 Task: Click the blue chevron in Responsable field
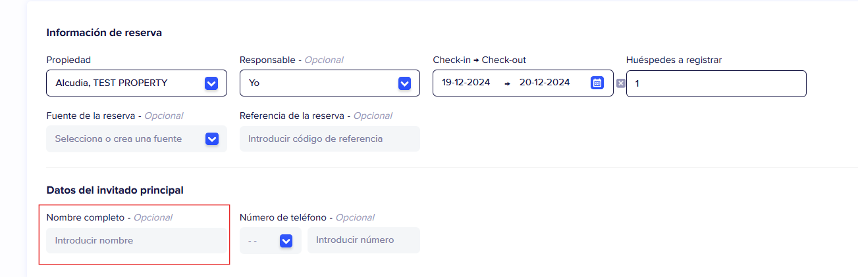(405, 83)
